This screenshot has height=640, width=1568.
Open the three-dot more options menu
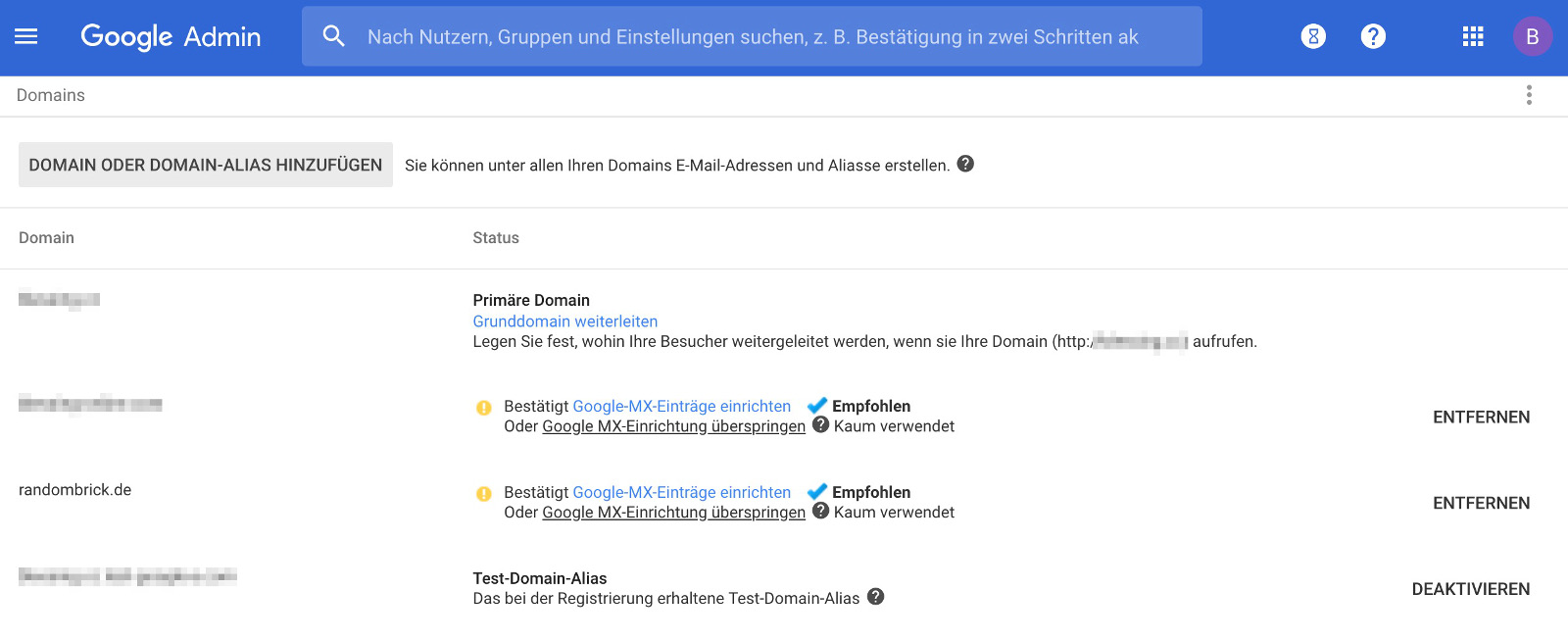[1529, 95]
